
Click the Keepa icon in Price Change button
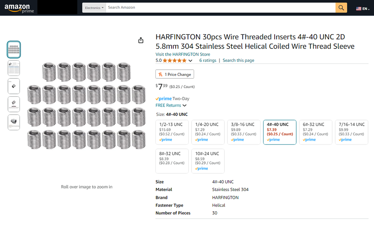point(160,74)
